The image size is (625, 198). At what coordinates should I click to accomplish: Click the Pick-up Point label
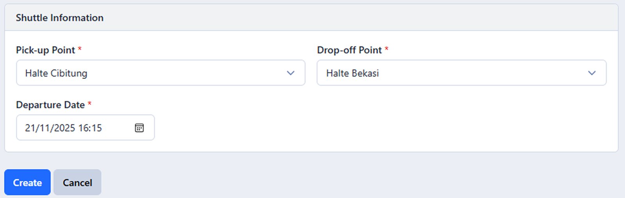coord(45,50)
